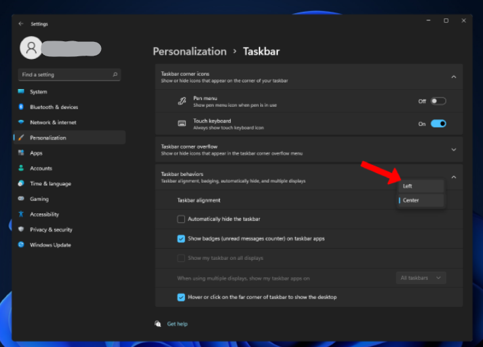The height and width of the screenshot is (347, 483).
Task: Click the blurred account name
Action: tap(71, 48)
